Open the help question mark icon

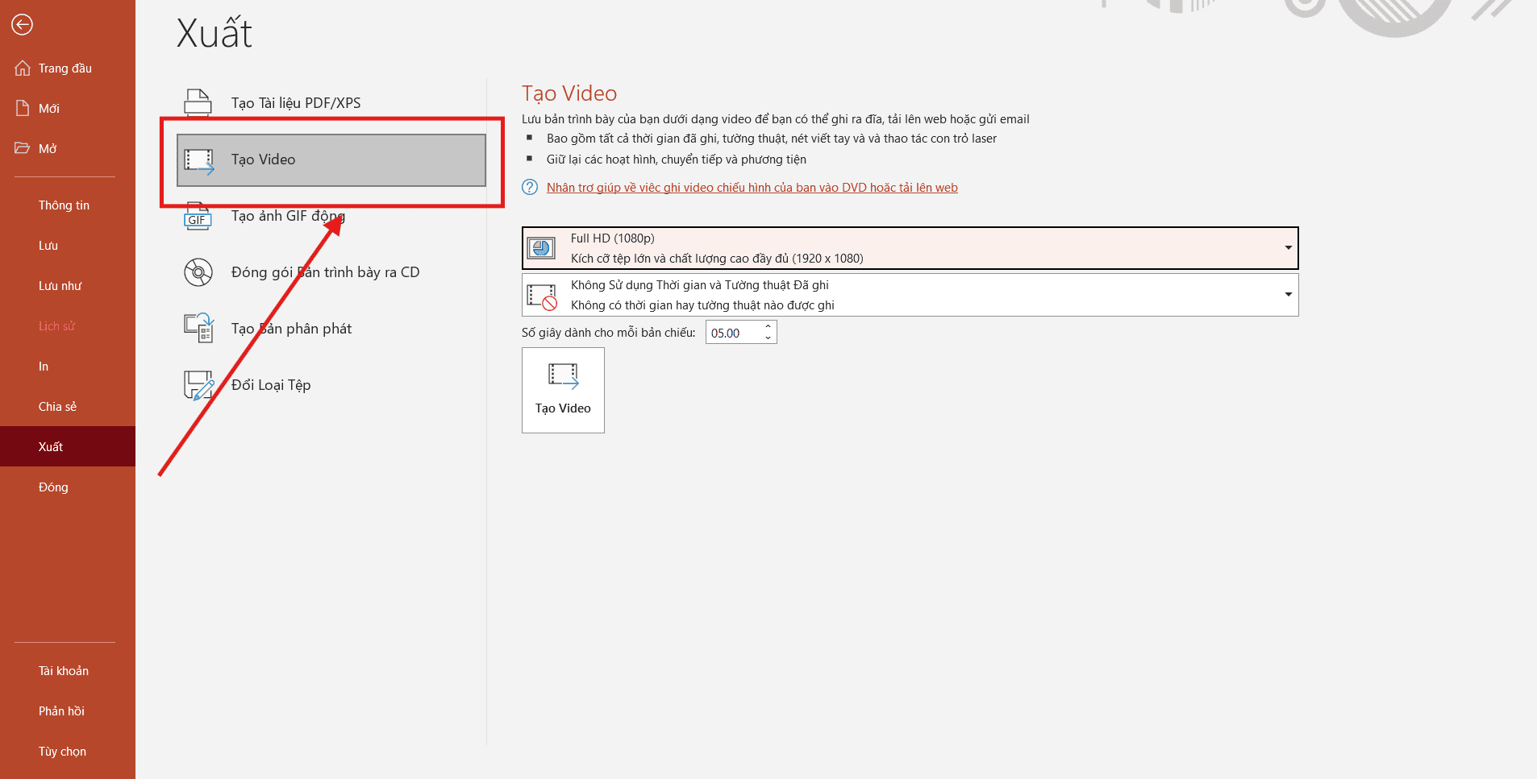pos(530,188)
